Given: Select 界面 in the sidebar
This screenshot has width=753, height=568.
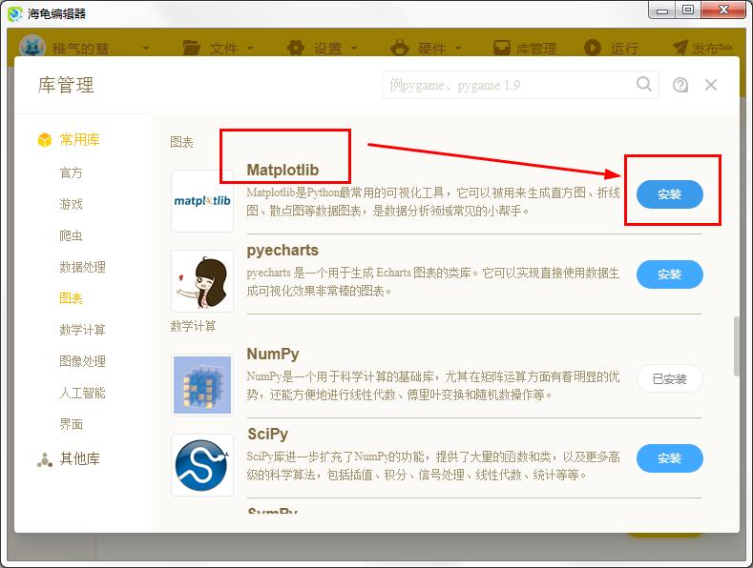Looking at the screenshot, I should pos(71,424).
